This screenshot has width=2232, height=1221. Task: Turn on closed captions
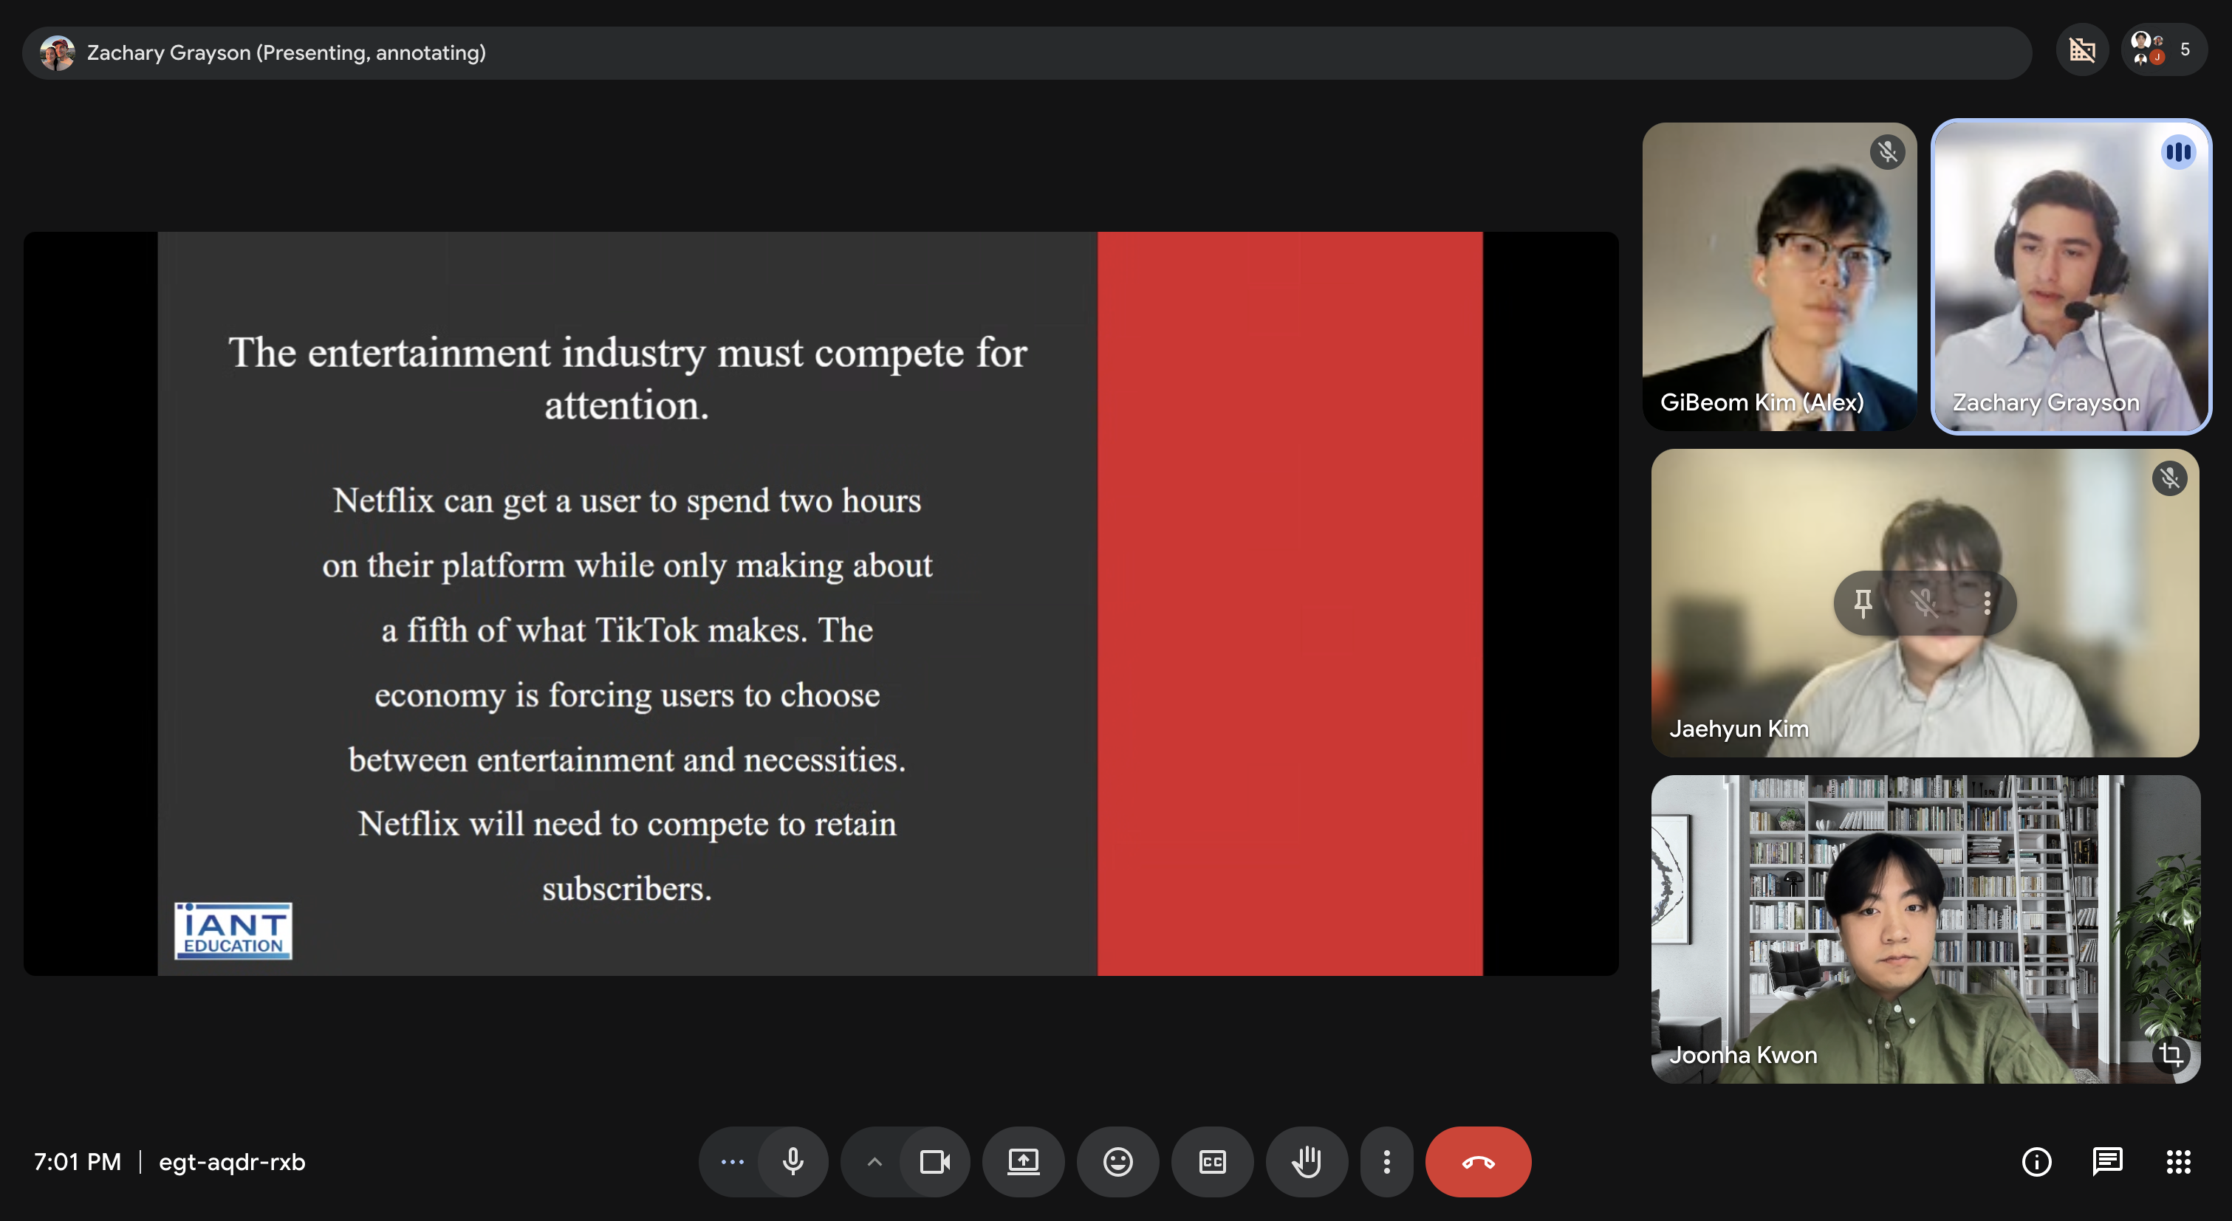click(x=1212, y=1161)
